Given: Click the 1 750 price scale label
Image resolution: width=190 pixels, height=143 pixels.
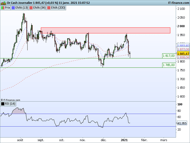Looking at the screenshot, I should tap(181, 70).
